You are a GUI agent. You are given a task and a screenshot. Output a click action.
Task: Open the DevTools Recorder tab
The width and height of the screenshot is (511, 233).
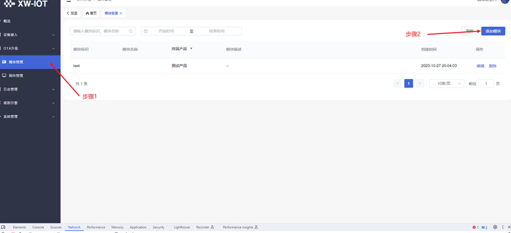(204, 227)
